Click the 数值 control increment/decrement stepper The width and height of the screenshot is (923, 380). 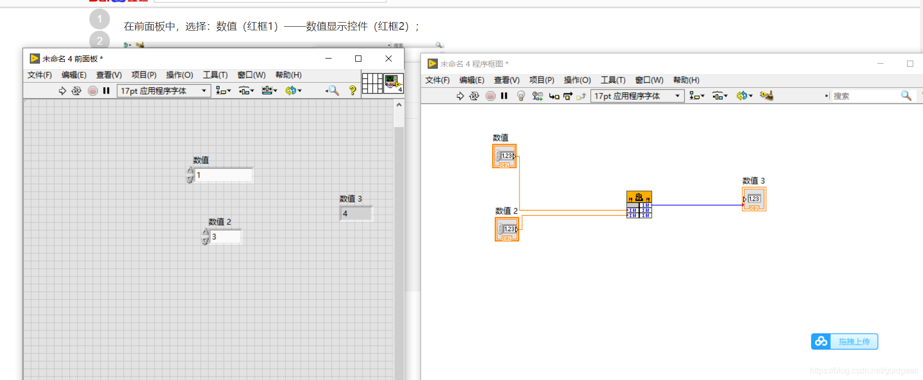[x=190, y=175]
